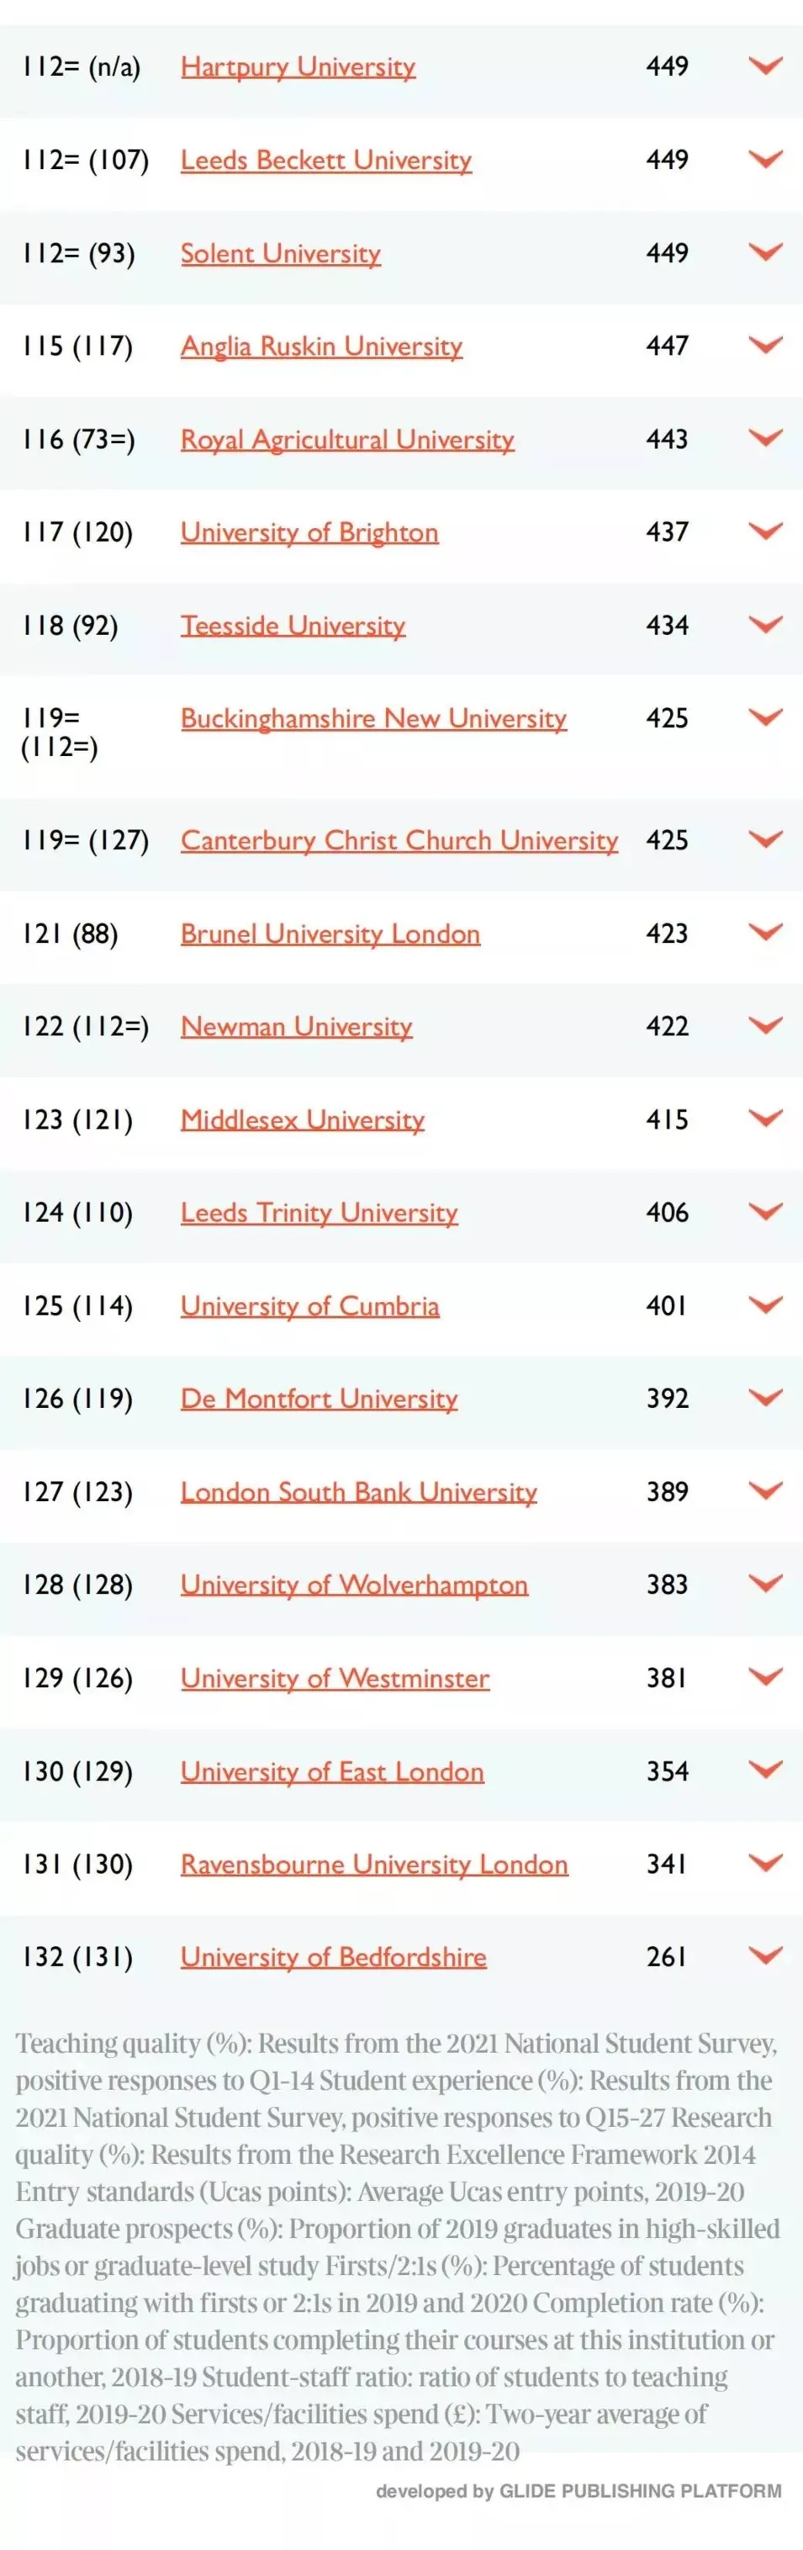Expand Leeds Beckett University details chevron
This screenshot has width=803, height=2550.
(x=765, y=160)
